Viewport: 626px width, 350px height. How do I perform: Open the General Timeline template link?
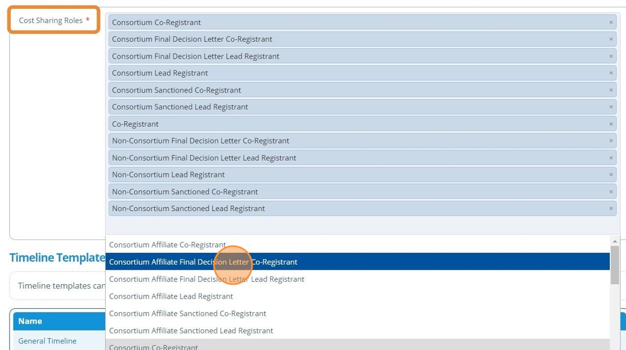click(48, 341)
